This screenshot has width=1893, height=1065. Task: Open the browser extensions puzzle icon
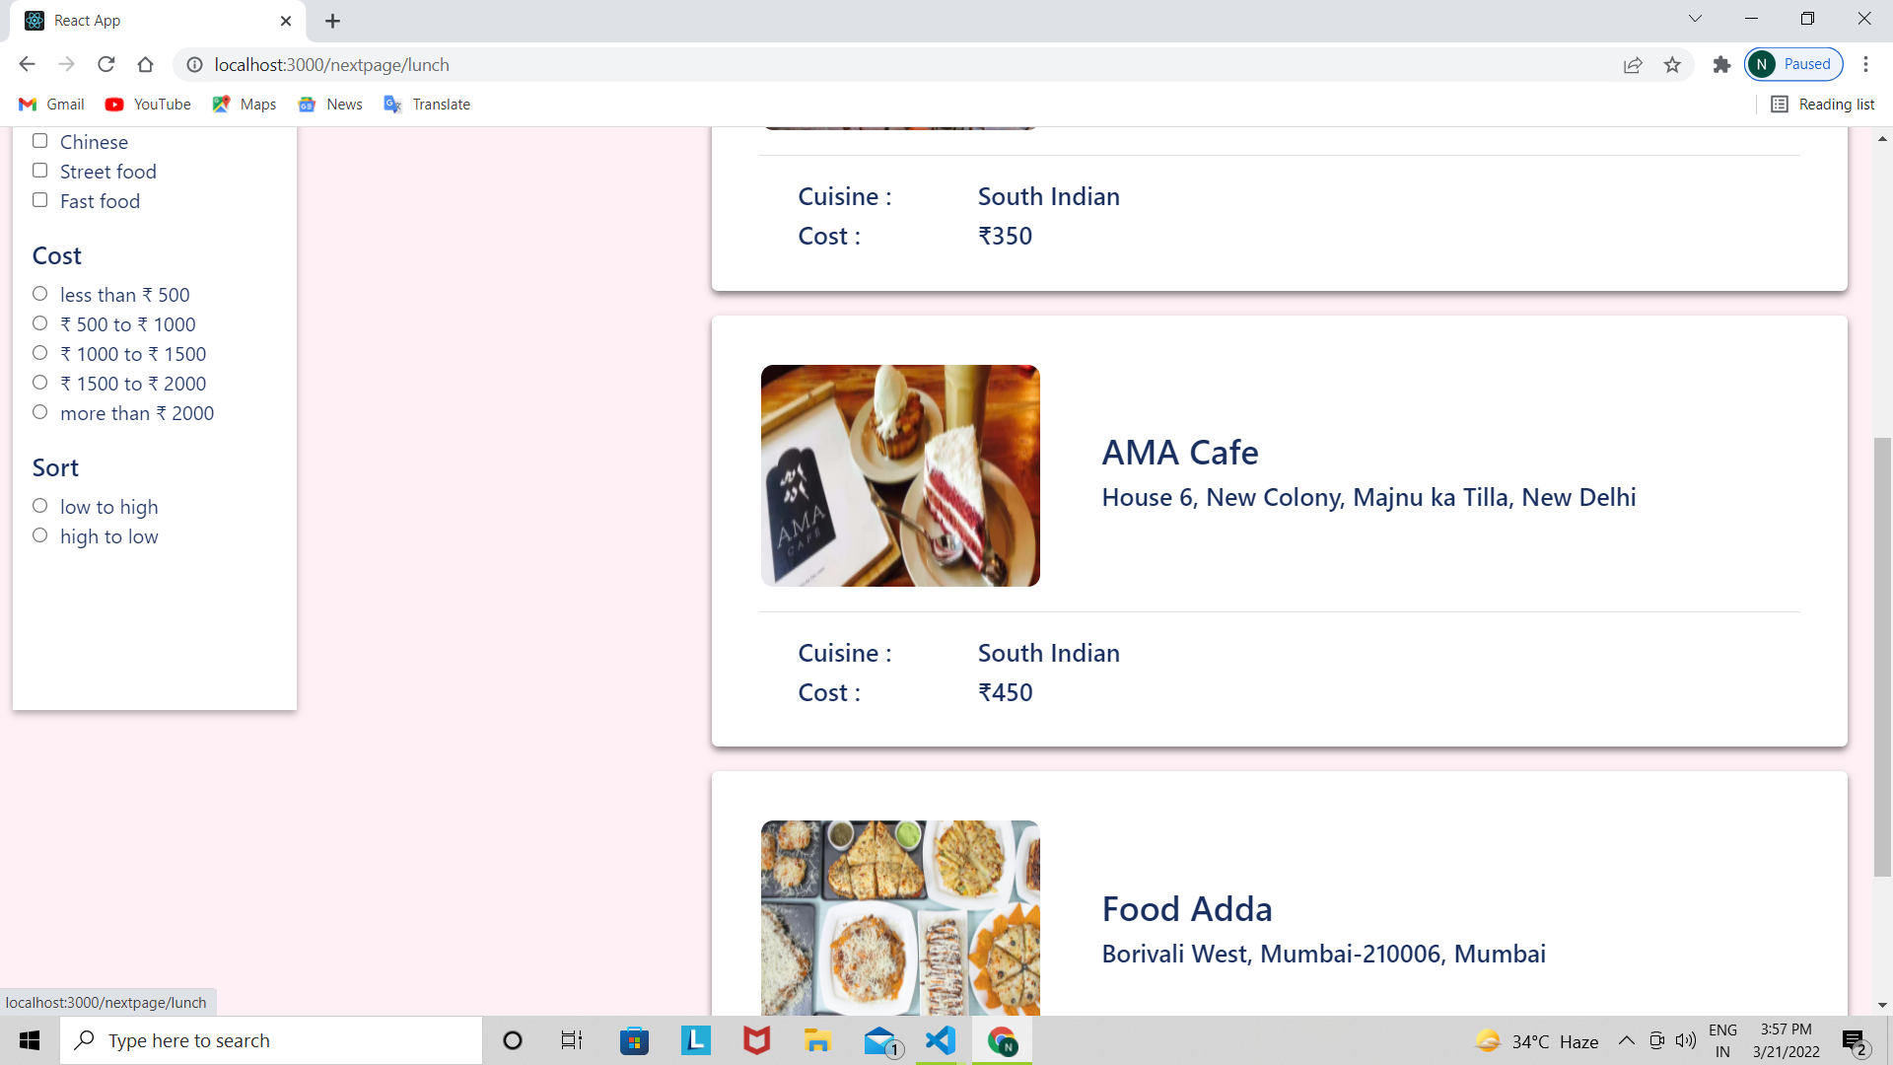(1721, 64)
